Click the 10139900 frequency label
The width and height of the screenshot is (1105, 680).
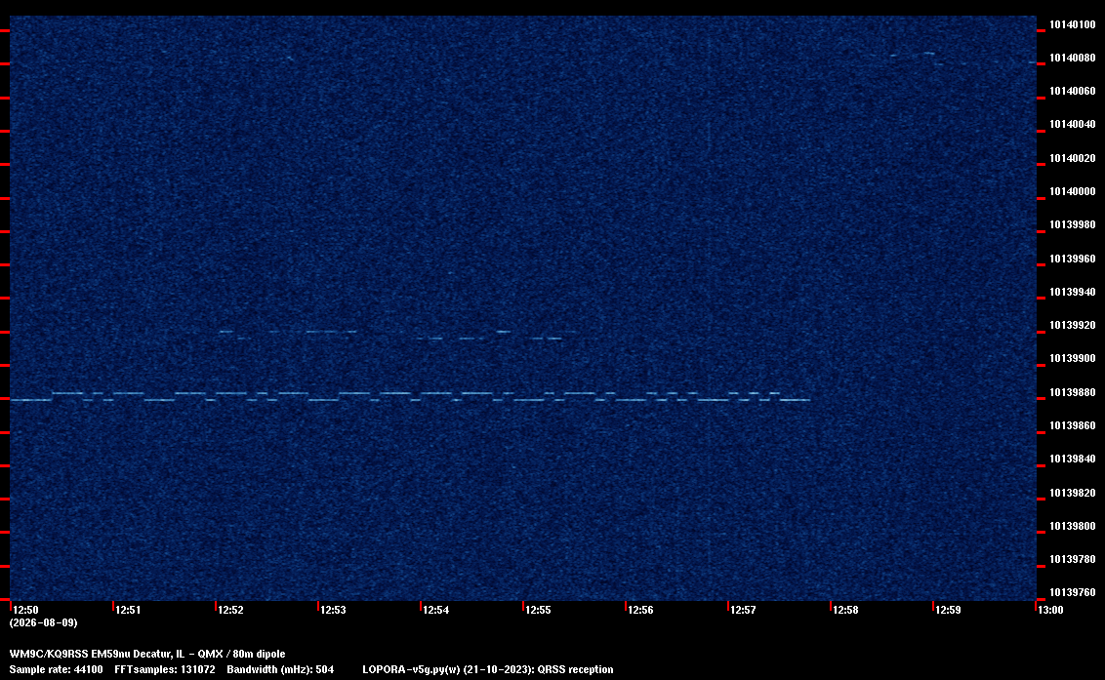[x=1073, y=359]
